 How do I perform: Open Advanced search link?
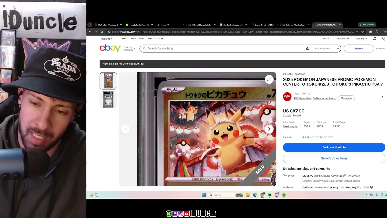380,48
